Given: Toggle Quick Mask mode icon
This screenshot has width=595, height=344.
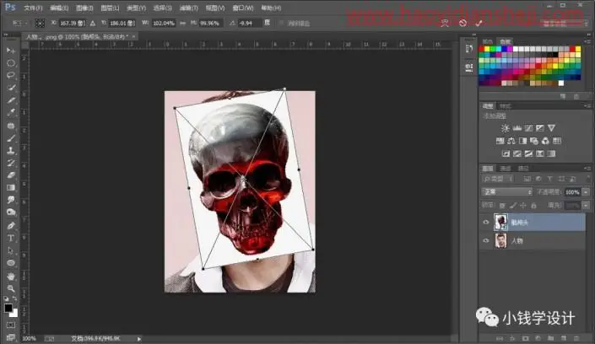Looking at the screenshot, I should tap(11, 325).
